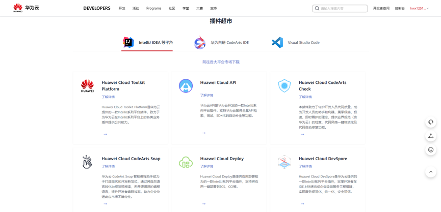The height and width of the screenshot is (212, 441).
Task: Click the Visual Studio Code icon
Action: tap(277, 43)
